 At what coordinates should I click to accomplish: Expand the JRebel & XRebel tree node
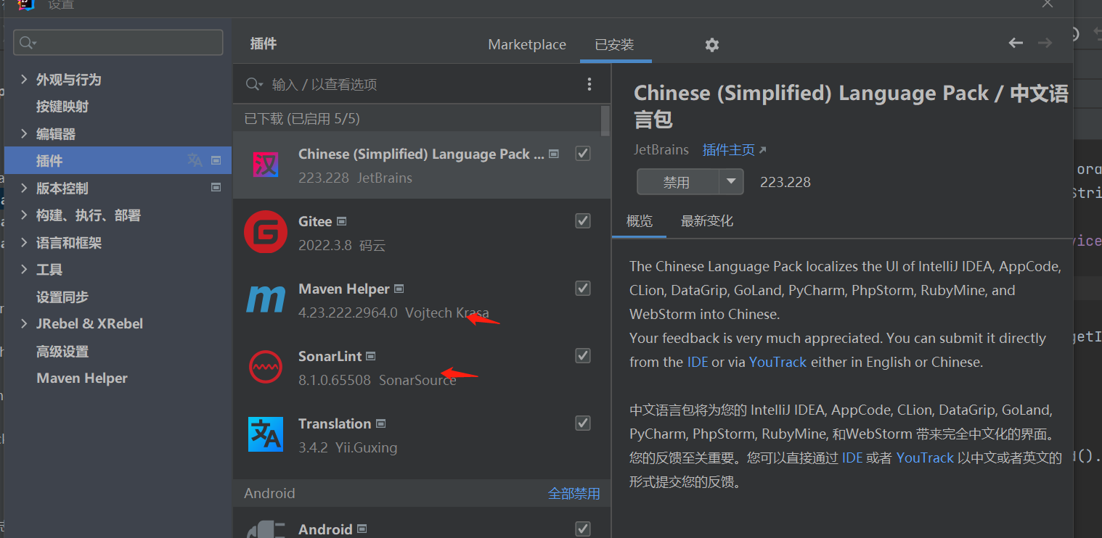(24, 323)
